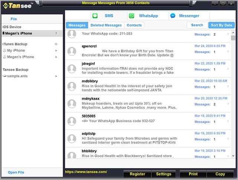Click the green SMS icon

(x=95, y=16)
